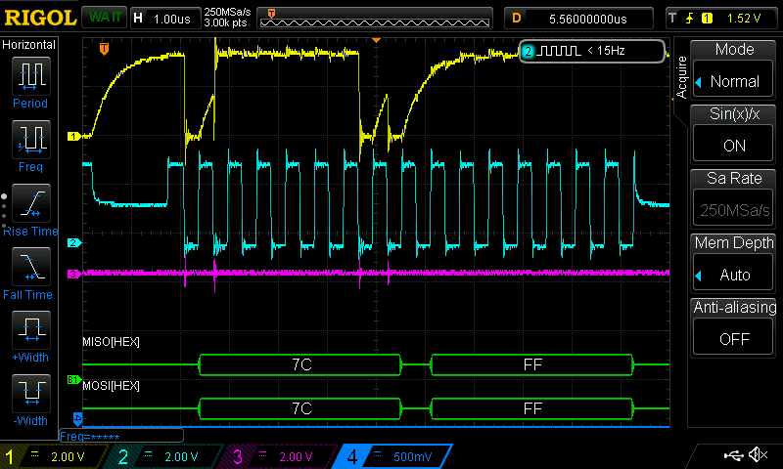The width and height of the screenshot is (783, 469).
Task: Open the acquisition Mode Normal selector
Action: (x=733, y=81)
